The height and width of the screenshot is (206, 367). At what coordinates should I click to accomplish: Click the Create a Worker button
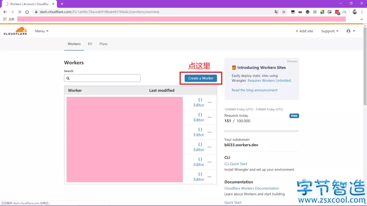(201, 78)
